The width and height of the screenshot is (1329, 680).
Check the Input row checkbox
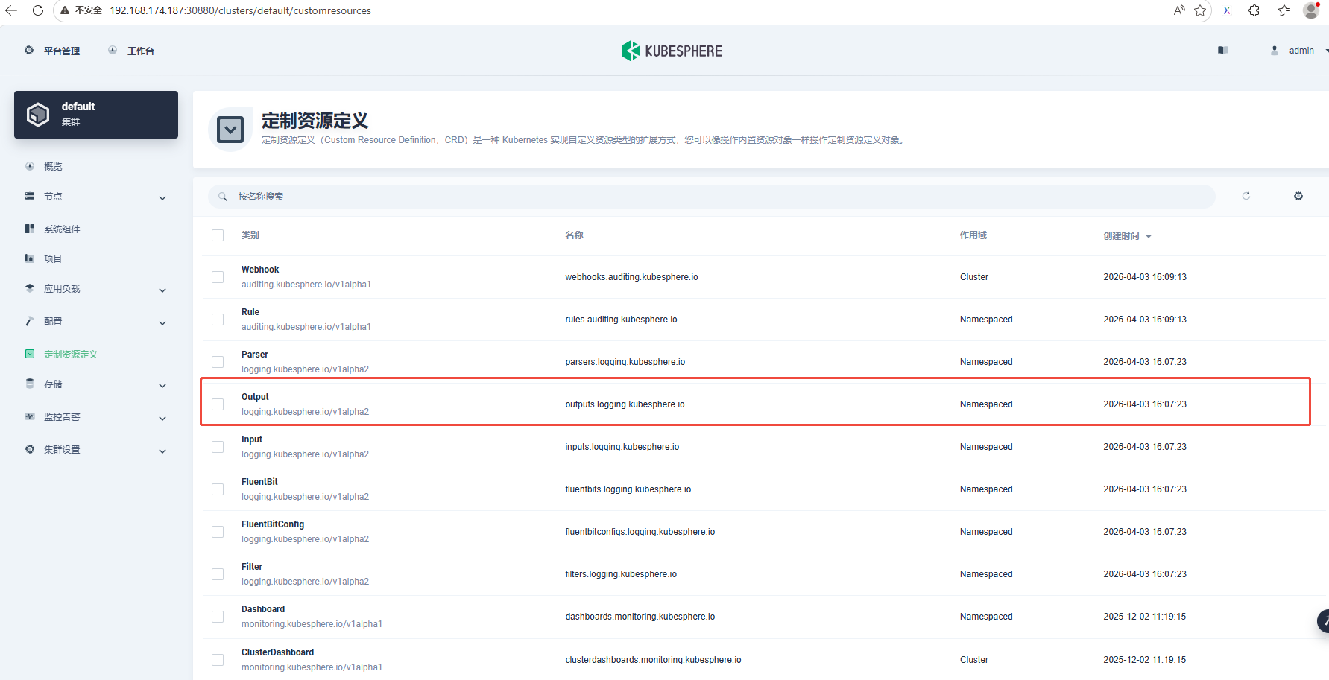click(218, 447)
